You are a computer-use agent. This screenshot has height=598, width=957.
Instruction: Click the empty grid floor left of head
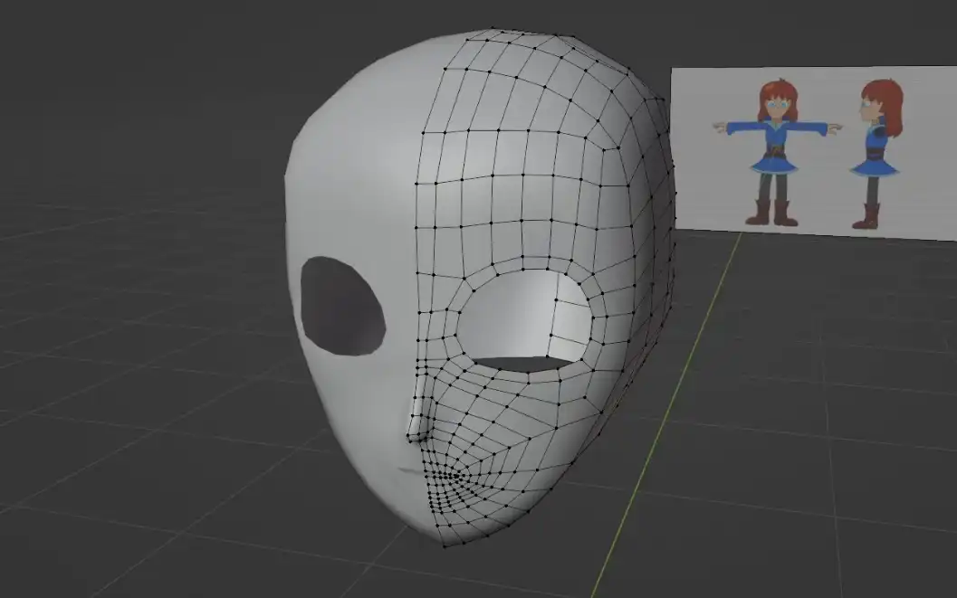click(136, 407)
